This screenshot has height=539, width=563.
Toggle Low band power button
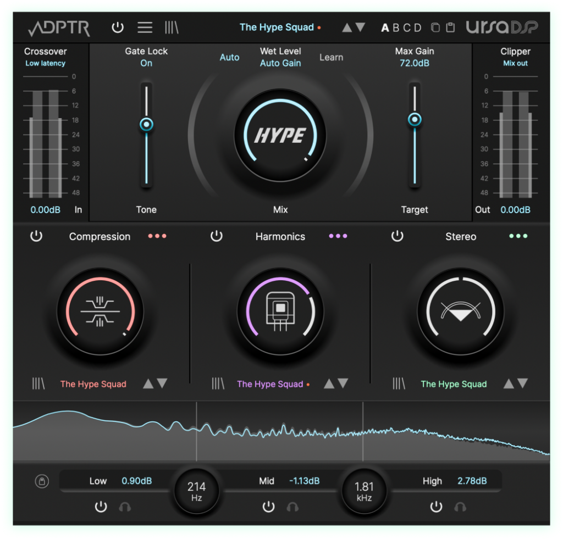point(101,507)
